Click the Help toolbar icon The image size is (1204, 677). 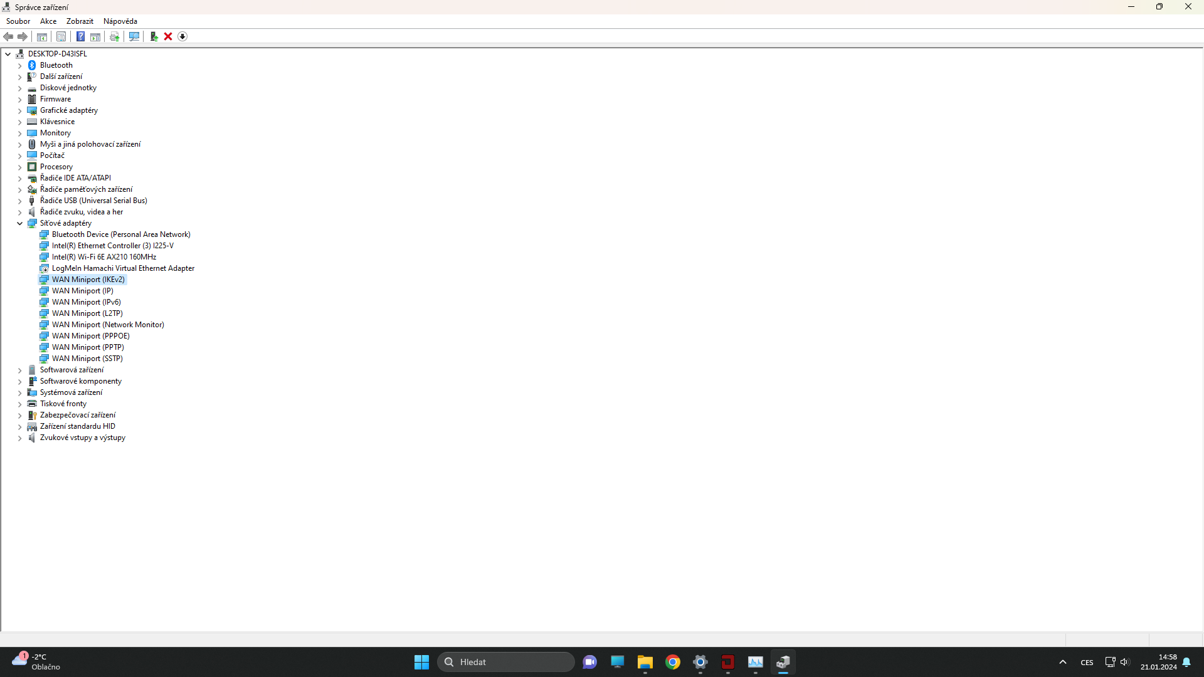80,36
